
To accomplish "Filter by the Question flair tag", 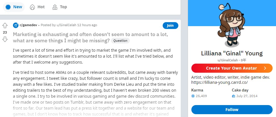I will point(120,41).
